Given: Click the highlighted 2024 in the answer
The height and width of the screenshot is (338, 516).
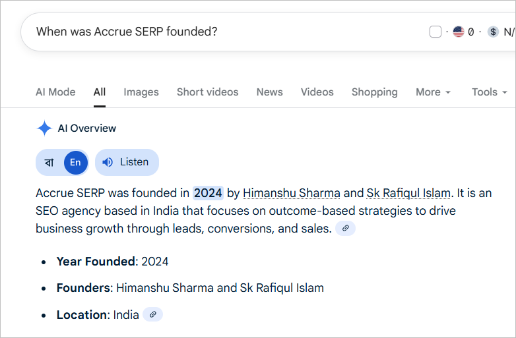Looking at the screenshot, I should pos(208,193).
